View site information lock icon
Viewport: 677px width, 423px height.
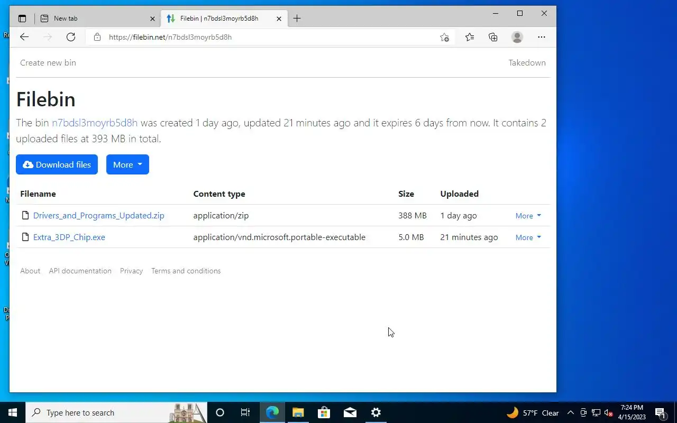pyautogui.click(x=97, y=37)
